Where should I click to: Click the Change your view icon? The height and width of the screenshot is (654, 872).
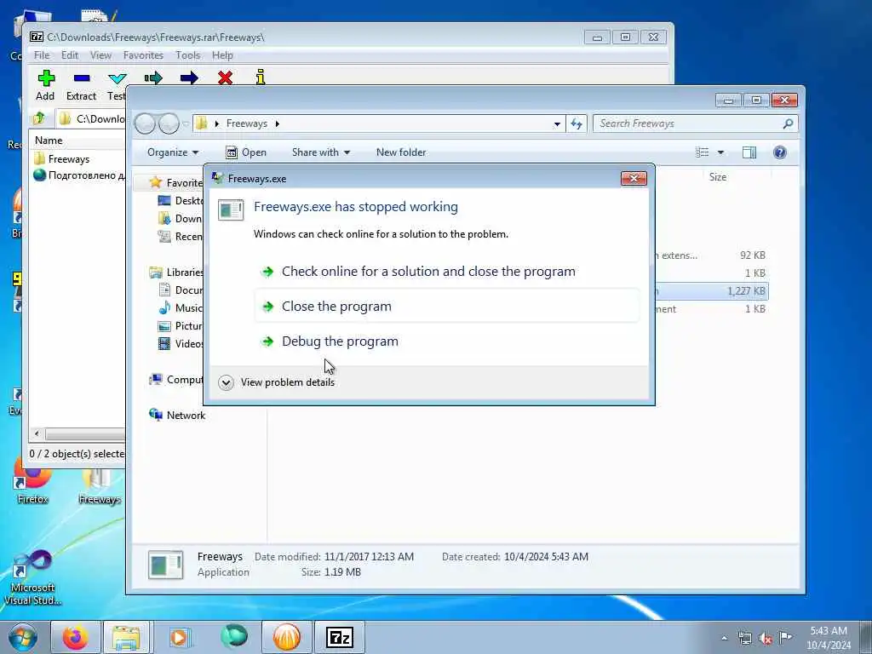703,152
